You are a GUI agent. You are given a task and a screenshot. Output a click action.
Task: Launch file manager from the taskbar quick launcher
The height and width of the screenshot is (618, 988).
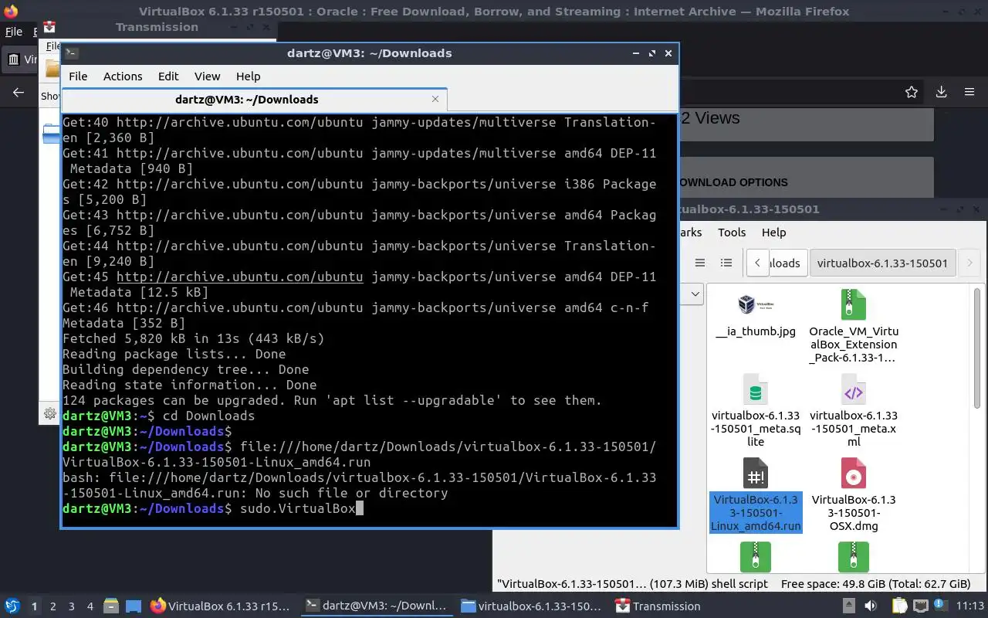(110, 606)
